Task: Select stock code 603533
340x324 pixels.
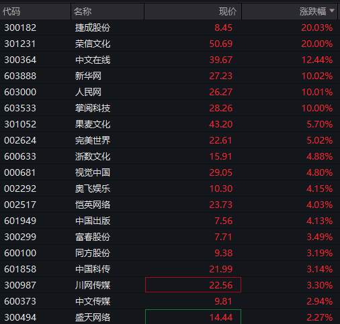Action: 20,108
